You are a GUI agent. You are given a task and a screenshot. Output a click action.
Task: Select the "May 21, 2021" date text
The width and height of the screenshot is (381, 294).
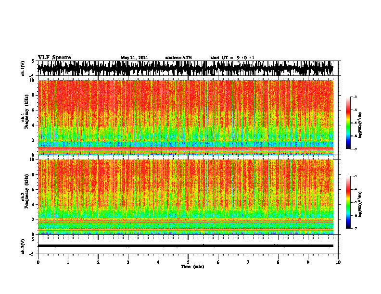pos(134,58)
